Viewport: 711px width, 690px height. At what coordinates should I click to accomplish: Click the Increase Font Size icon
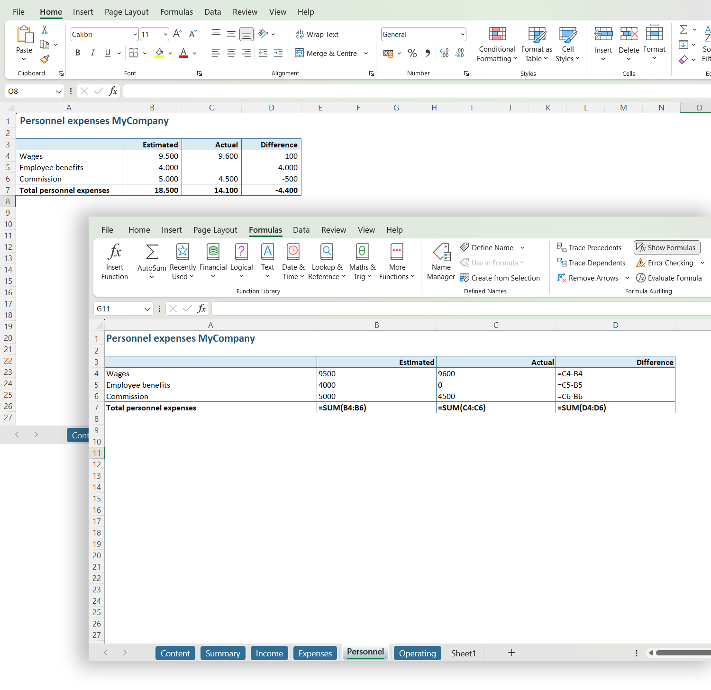177,34
